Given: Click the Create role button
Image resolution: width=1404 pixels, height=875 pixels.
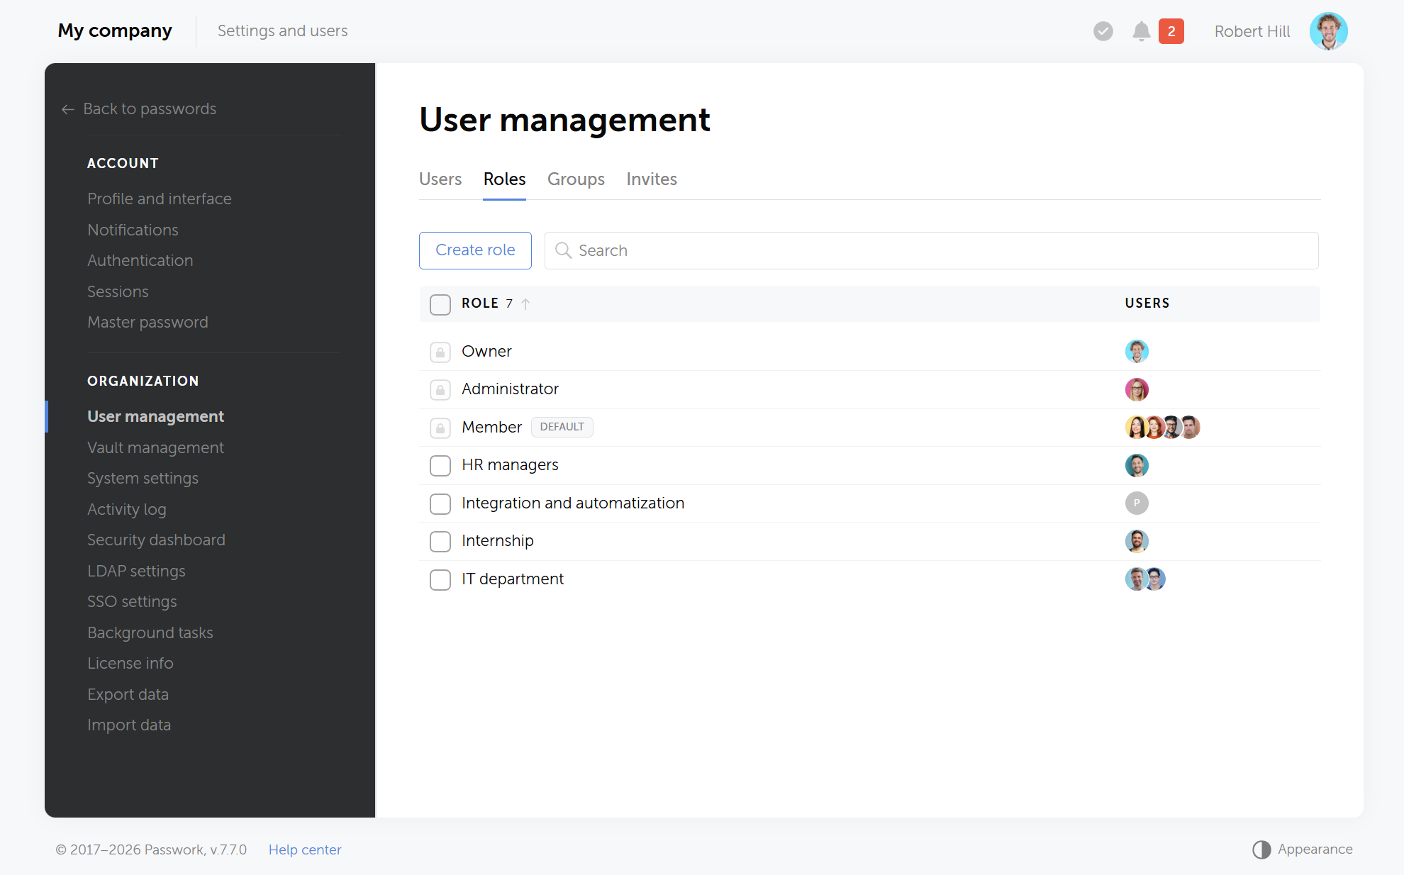Looking at the screenshot, I should (475, 250).
